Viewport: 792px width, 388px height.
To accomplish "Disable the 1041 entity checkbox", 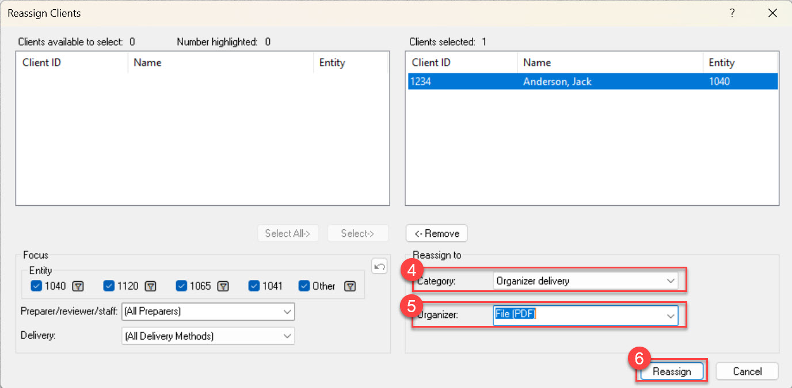I will 254,286.
